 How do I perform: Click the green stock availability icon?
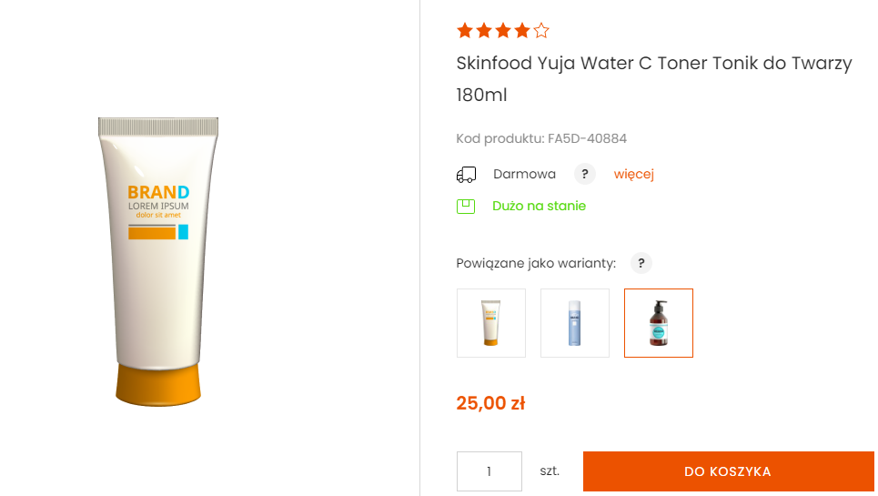466,206
